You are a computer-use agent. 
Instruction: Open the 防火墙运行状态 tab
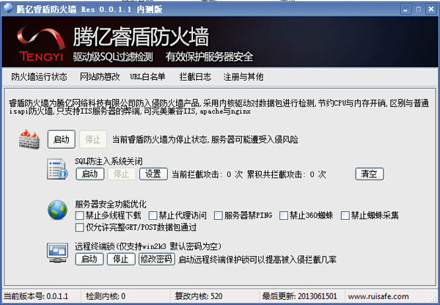click(39, 77)
